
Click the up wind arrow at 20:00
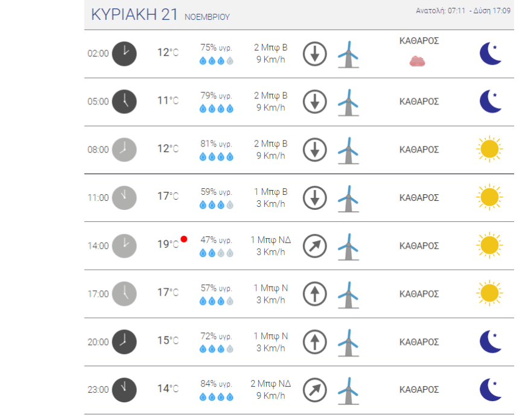(314, 342)
